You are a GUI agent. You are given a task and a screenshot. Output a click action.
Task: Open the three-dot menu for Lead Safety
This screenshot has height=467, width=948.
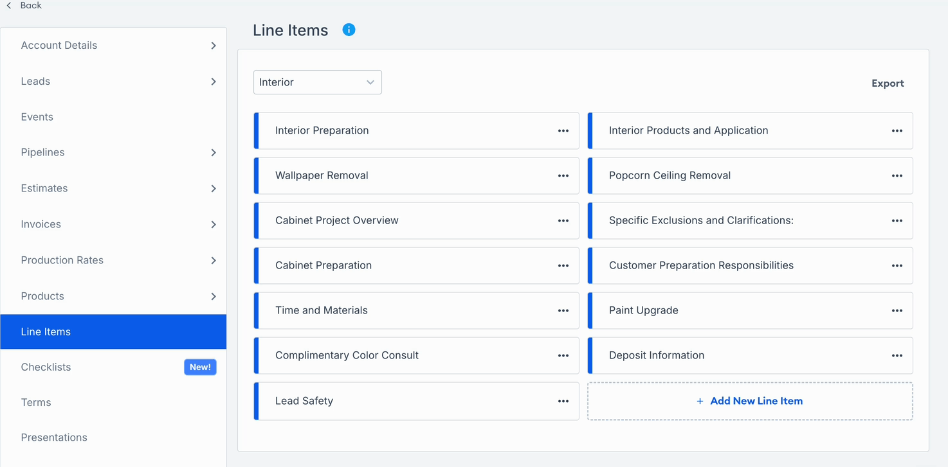tap(563, 401)
